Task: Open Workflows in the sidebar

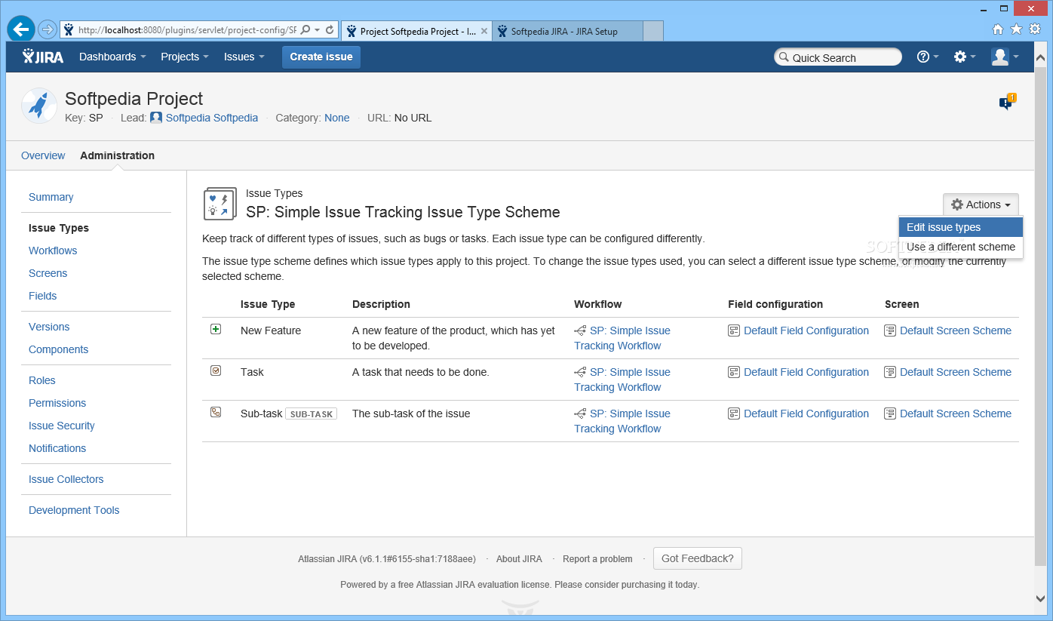Action: tap(53, 251)
